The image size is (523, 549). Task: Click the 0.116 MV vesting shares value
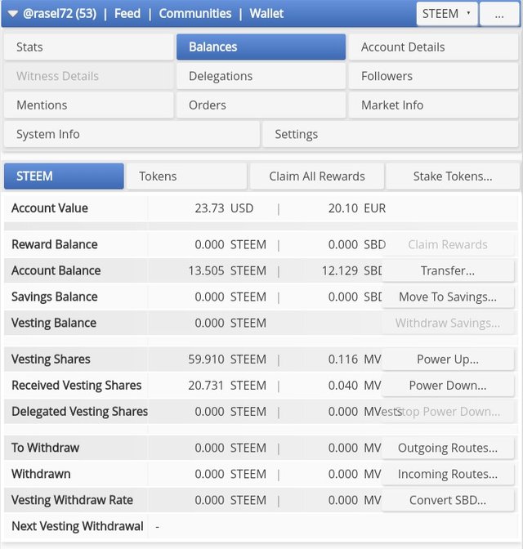tap(355, 359)
